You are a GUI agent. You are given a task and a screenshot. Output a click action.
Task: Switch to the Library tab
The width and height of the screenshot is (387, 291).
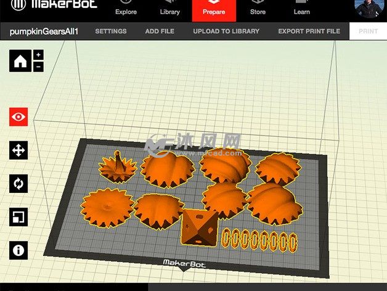pyautogui.click(x=170, y=9)
